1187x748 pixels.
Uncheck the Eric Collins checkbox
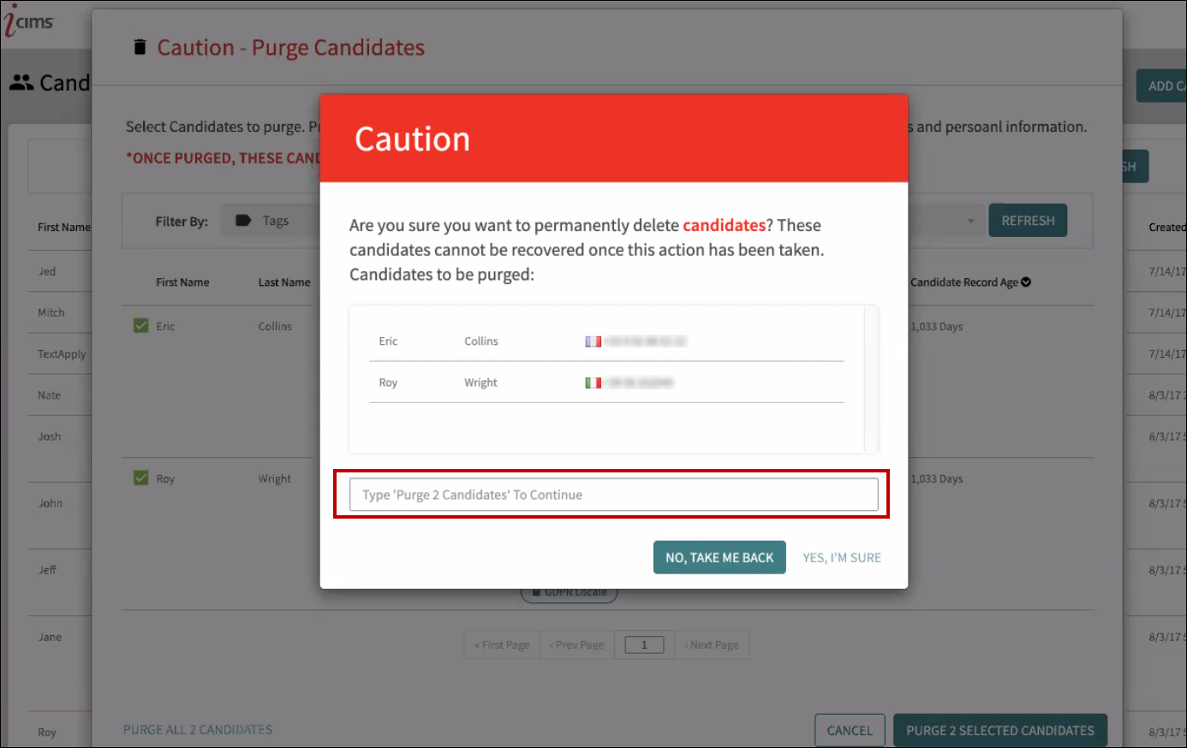(141, 325)
